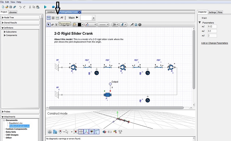Click the Save file icon
This screenshot has height=141, width=231.
[x=11, y=7]
